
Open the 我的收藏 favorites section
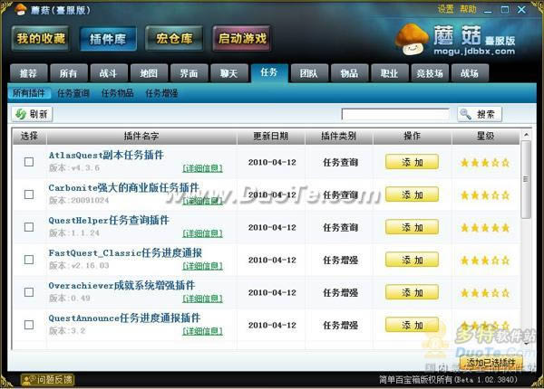coord(42,38)
